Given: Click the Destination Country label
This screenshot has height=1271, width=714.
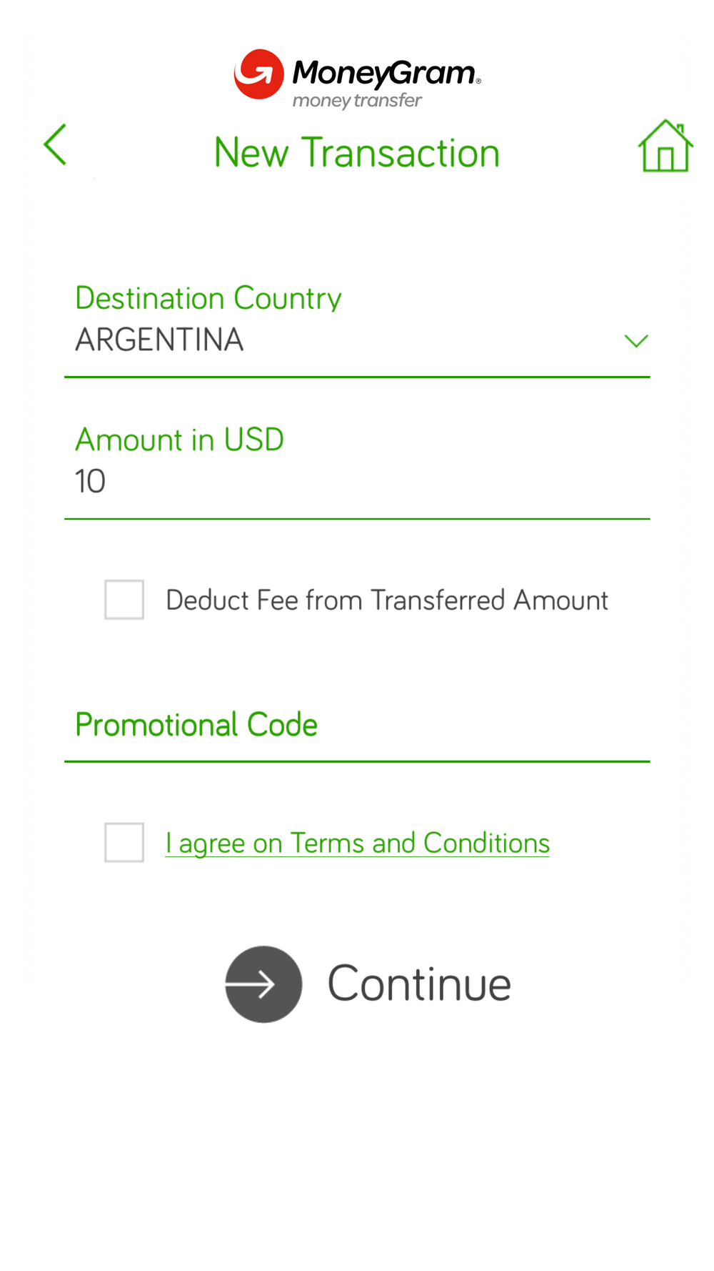Looking at the screenshot, I should 208,298.
